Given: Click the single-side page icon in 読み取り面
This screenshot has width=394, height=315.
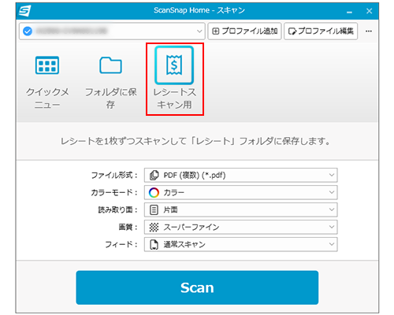Looking at the screenshot, I should (154, 209).
